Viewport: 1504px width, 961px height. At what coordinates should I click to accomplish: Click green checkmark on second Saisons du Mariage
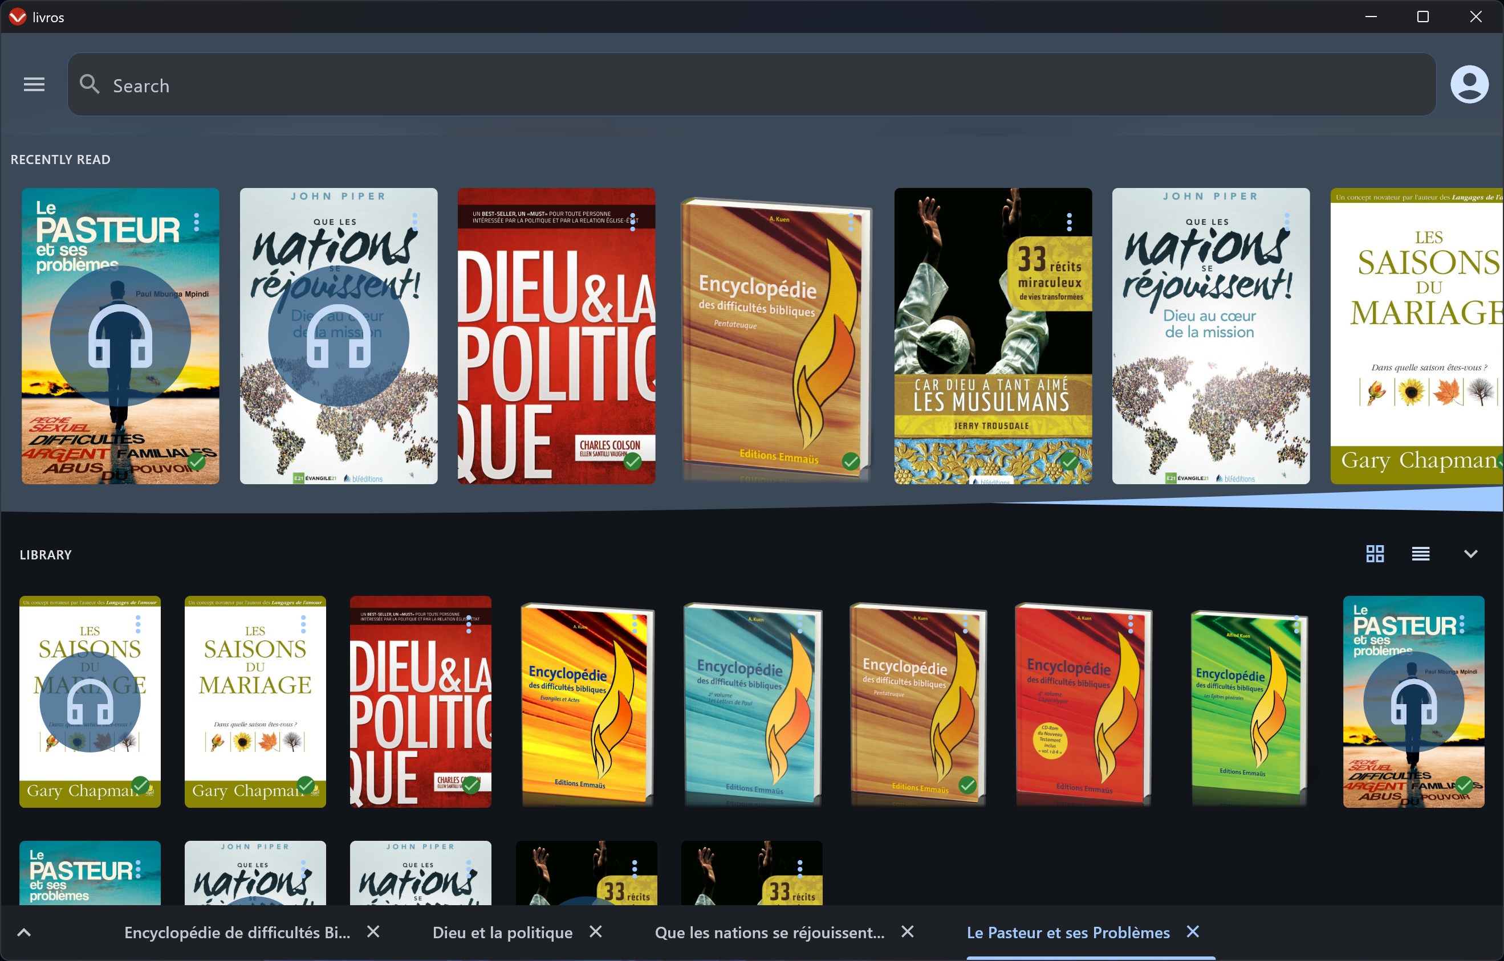click(306, 785)
